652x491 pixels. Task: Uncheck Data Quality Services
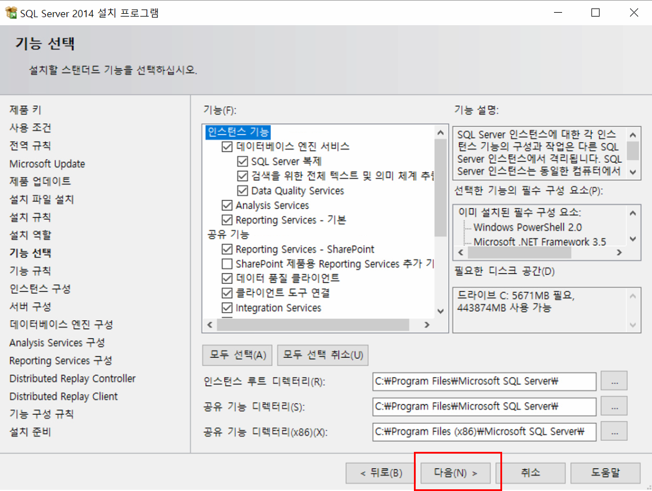(243, 191)
